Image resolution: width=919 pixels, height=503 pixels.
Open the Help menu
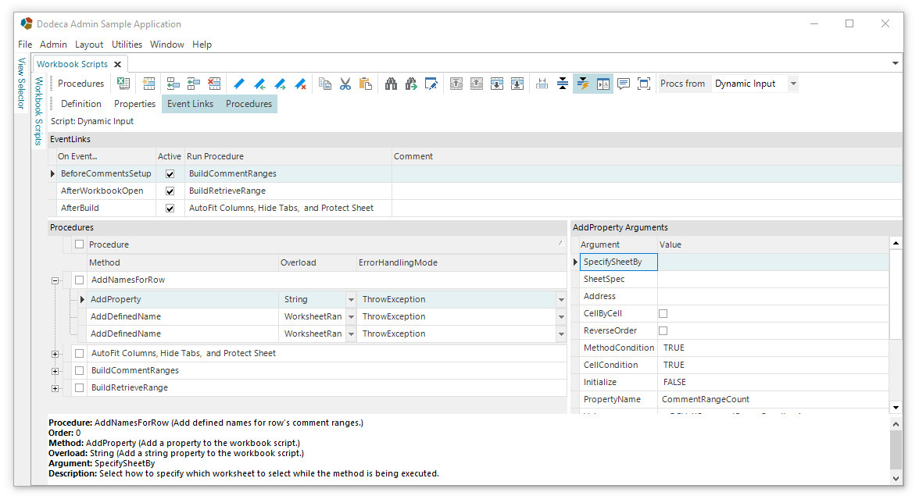pyautogui.click(x=202, y=45)
